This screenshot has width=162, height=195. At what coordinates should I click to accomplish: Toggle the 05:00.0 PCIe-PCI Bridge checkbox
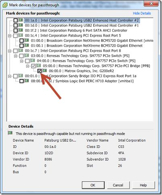pos(33,66)
